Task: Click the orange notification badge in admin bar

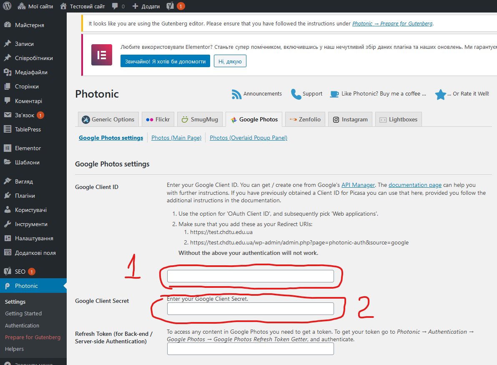Action: click(181, 6)
